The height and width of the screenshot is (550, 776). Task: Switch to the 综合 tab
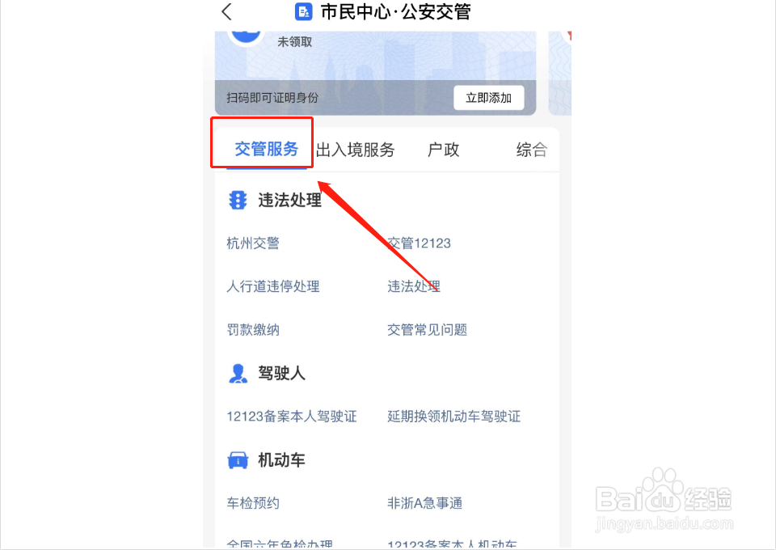click(532, 150)
